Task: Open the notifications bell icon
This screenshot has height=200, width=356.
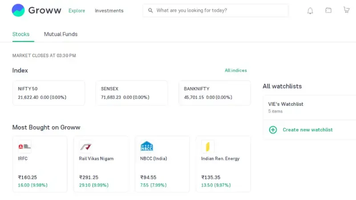Action: [x=310, y=11]
